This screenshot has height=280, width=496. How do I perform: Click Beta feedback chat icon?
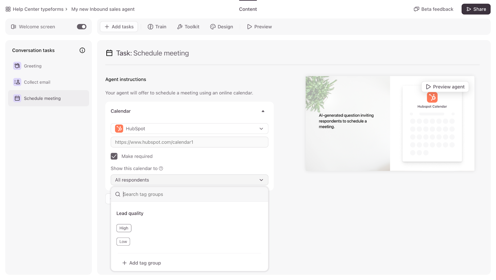[x=416, y=9]
